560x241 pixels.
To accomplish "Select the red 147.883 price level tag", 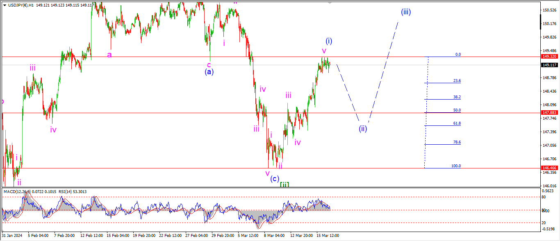I will (x=549, y=112).
